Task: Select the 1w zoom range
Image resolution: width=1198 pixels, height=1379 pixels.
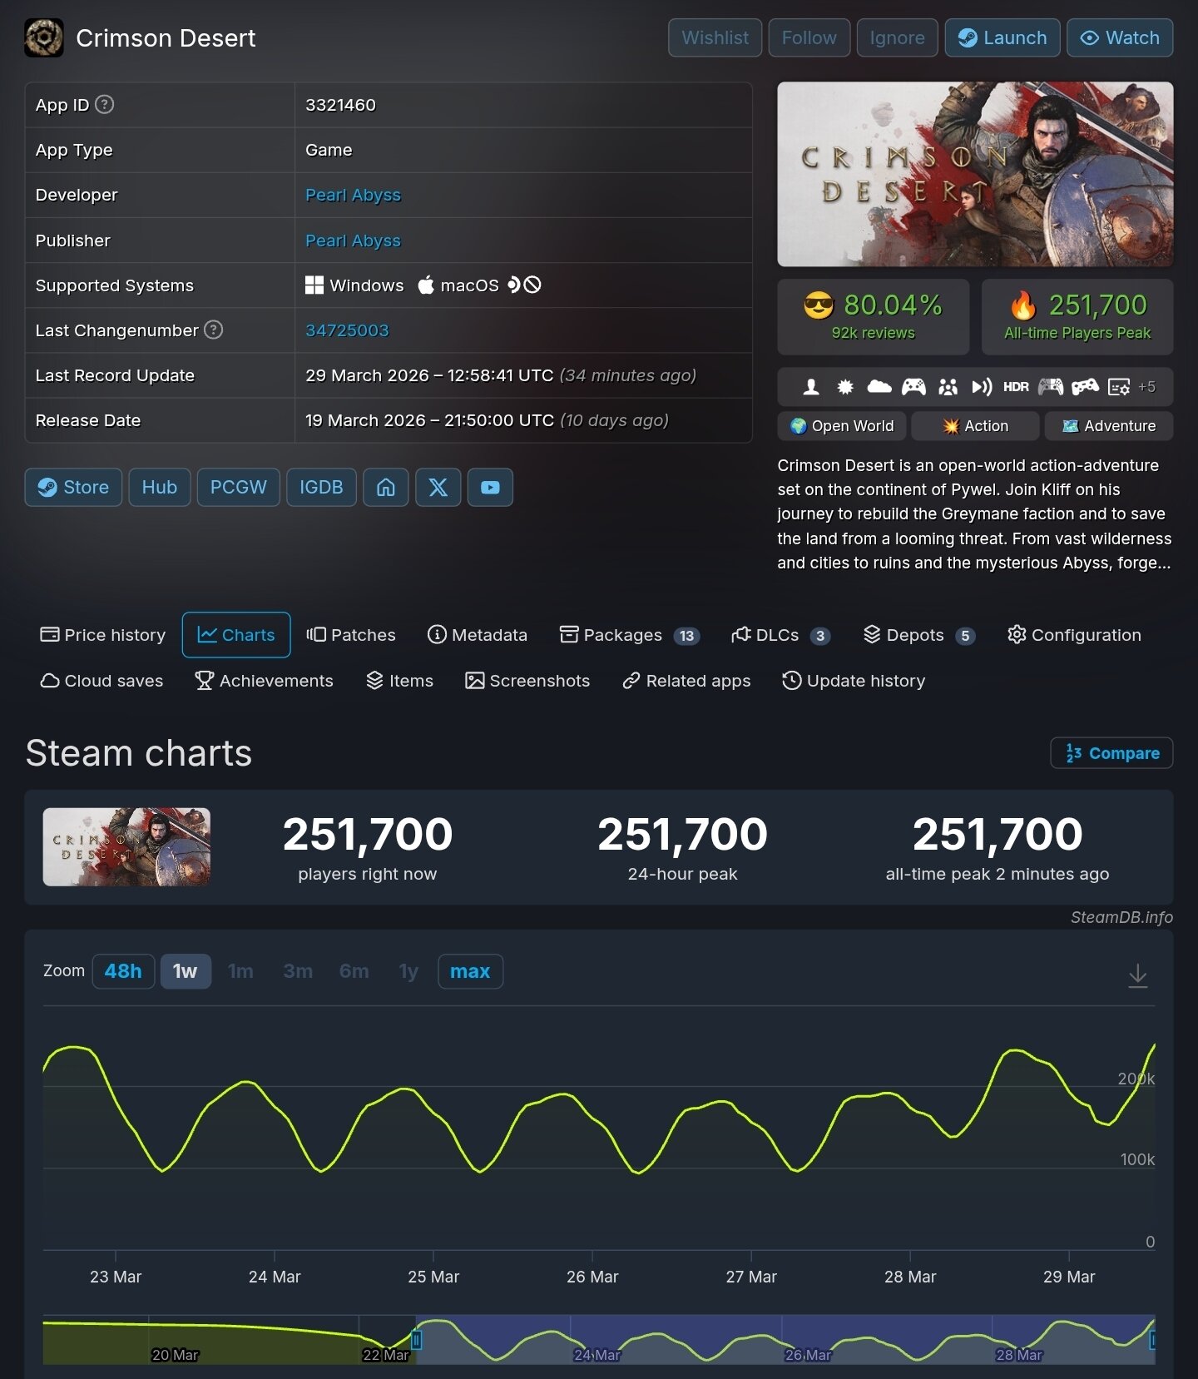Action: point(185,971)
